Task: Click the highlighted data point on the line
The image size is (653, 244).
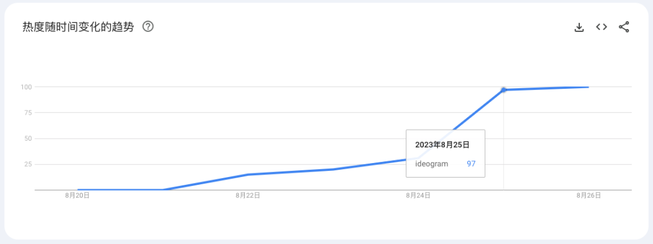Action: 504,90
